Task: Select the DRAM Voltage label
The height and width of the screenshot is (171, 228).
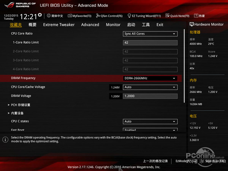Action: point(21,96)
